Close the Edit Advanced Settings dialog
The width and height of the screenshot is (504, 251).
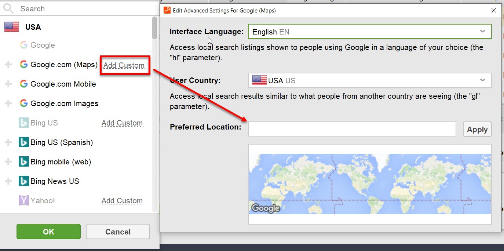tap(494, 10)
